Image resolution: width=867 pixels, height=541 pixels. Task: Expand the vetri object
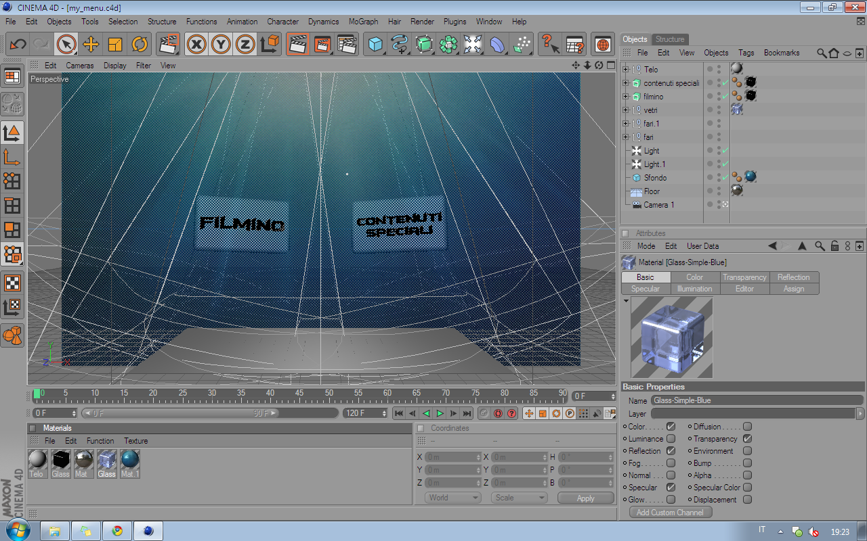pyautogui.click(x=625, y=110)
